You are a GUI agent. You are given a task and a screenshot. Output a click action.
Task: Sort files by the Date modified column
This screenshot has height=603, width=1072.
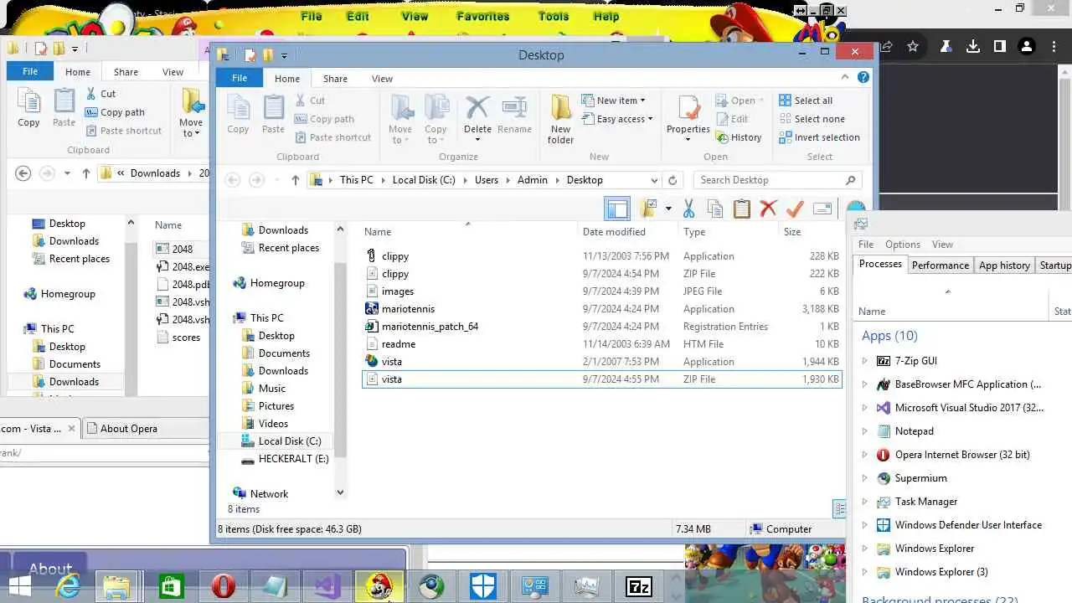coord(614,232)
